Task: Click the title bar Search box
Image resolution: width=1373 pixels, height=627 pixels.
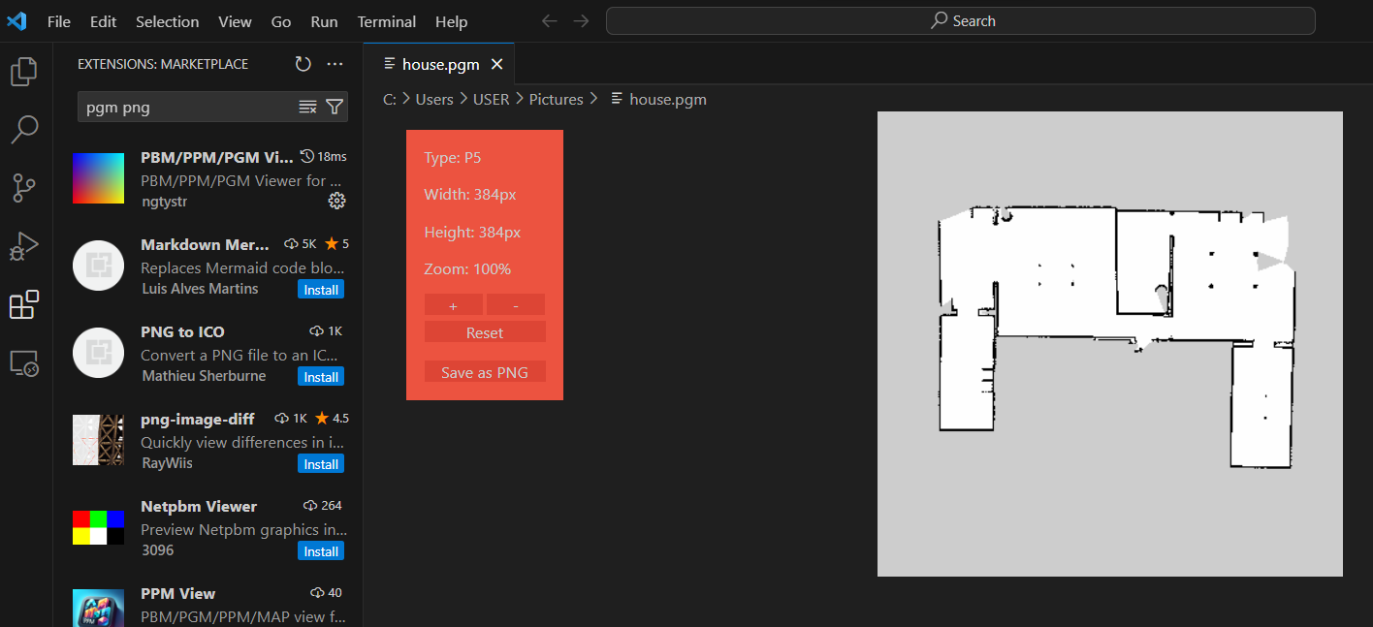Action: tap(962, 20)
